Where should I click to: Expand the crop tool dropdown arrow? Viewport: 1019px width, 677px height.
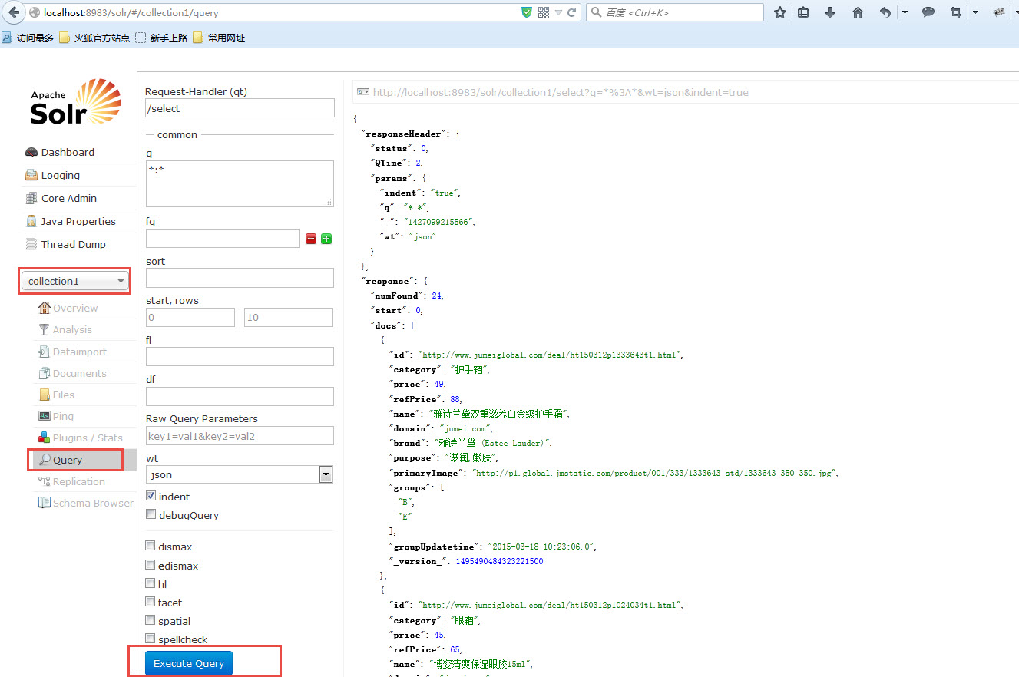[x=975, y=12]
